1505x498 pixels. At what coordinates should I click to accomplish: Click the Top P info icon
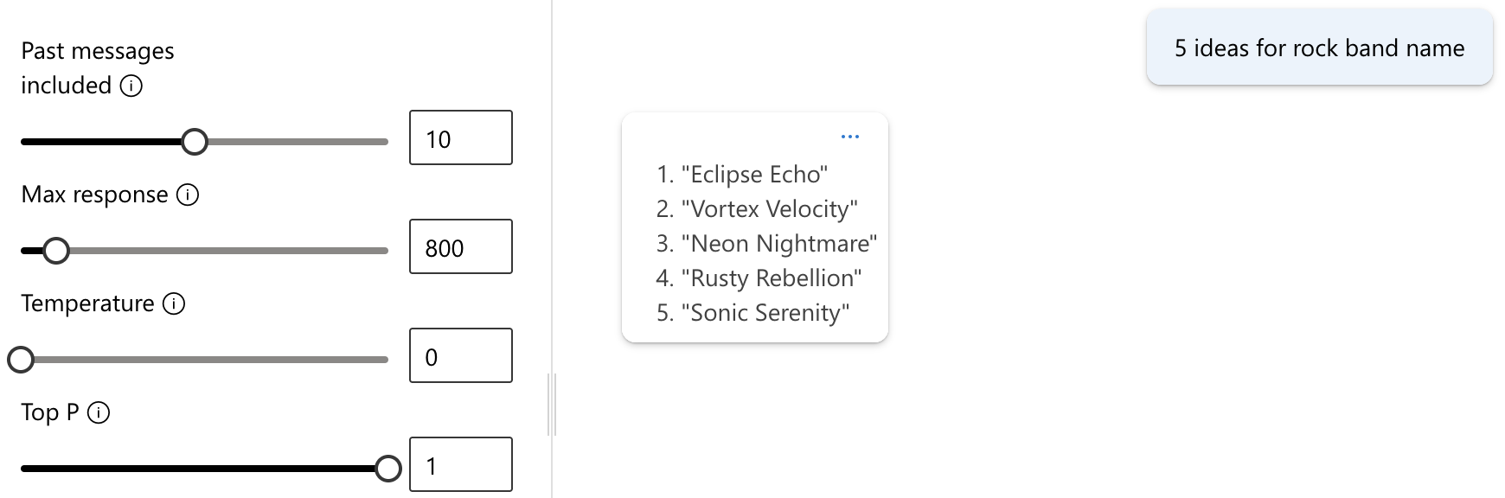(99, 412)
